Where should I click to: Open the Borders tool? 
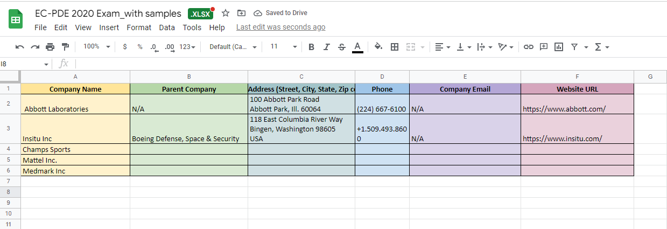[x=395, y=47]
